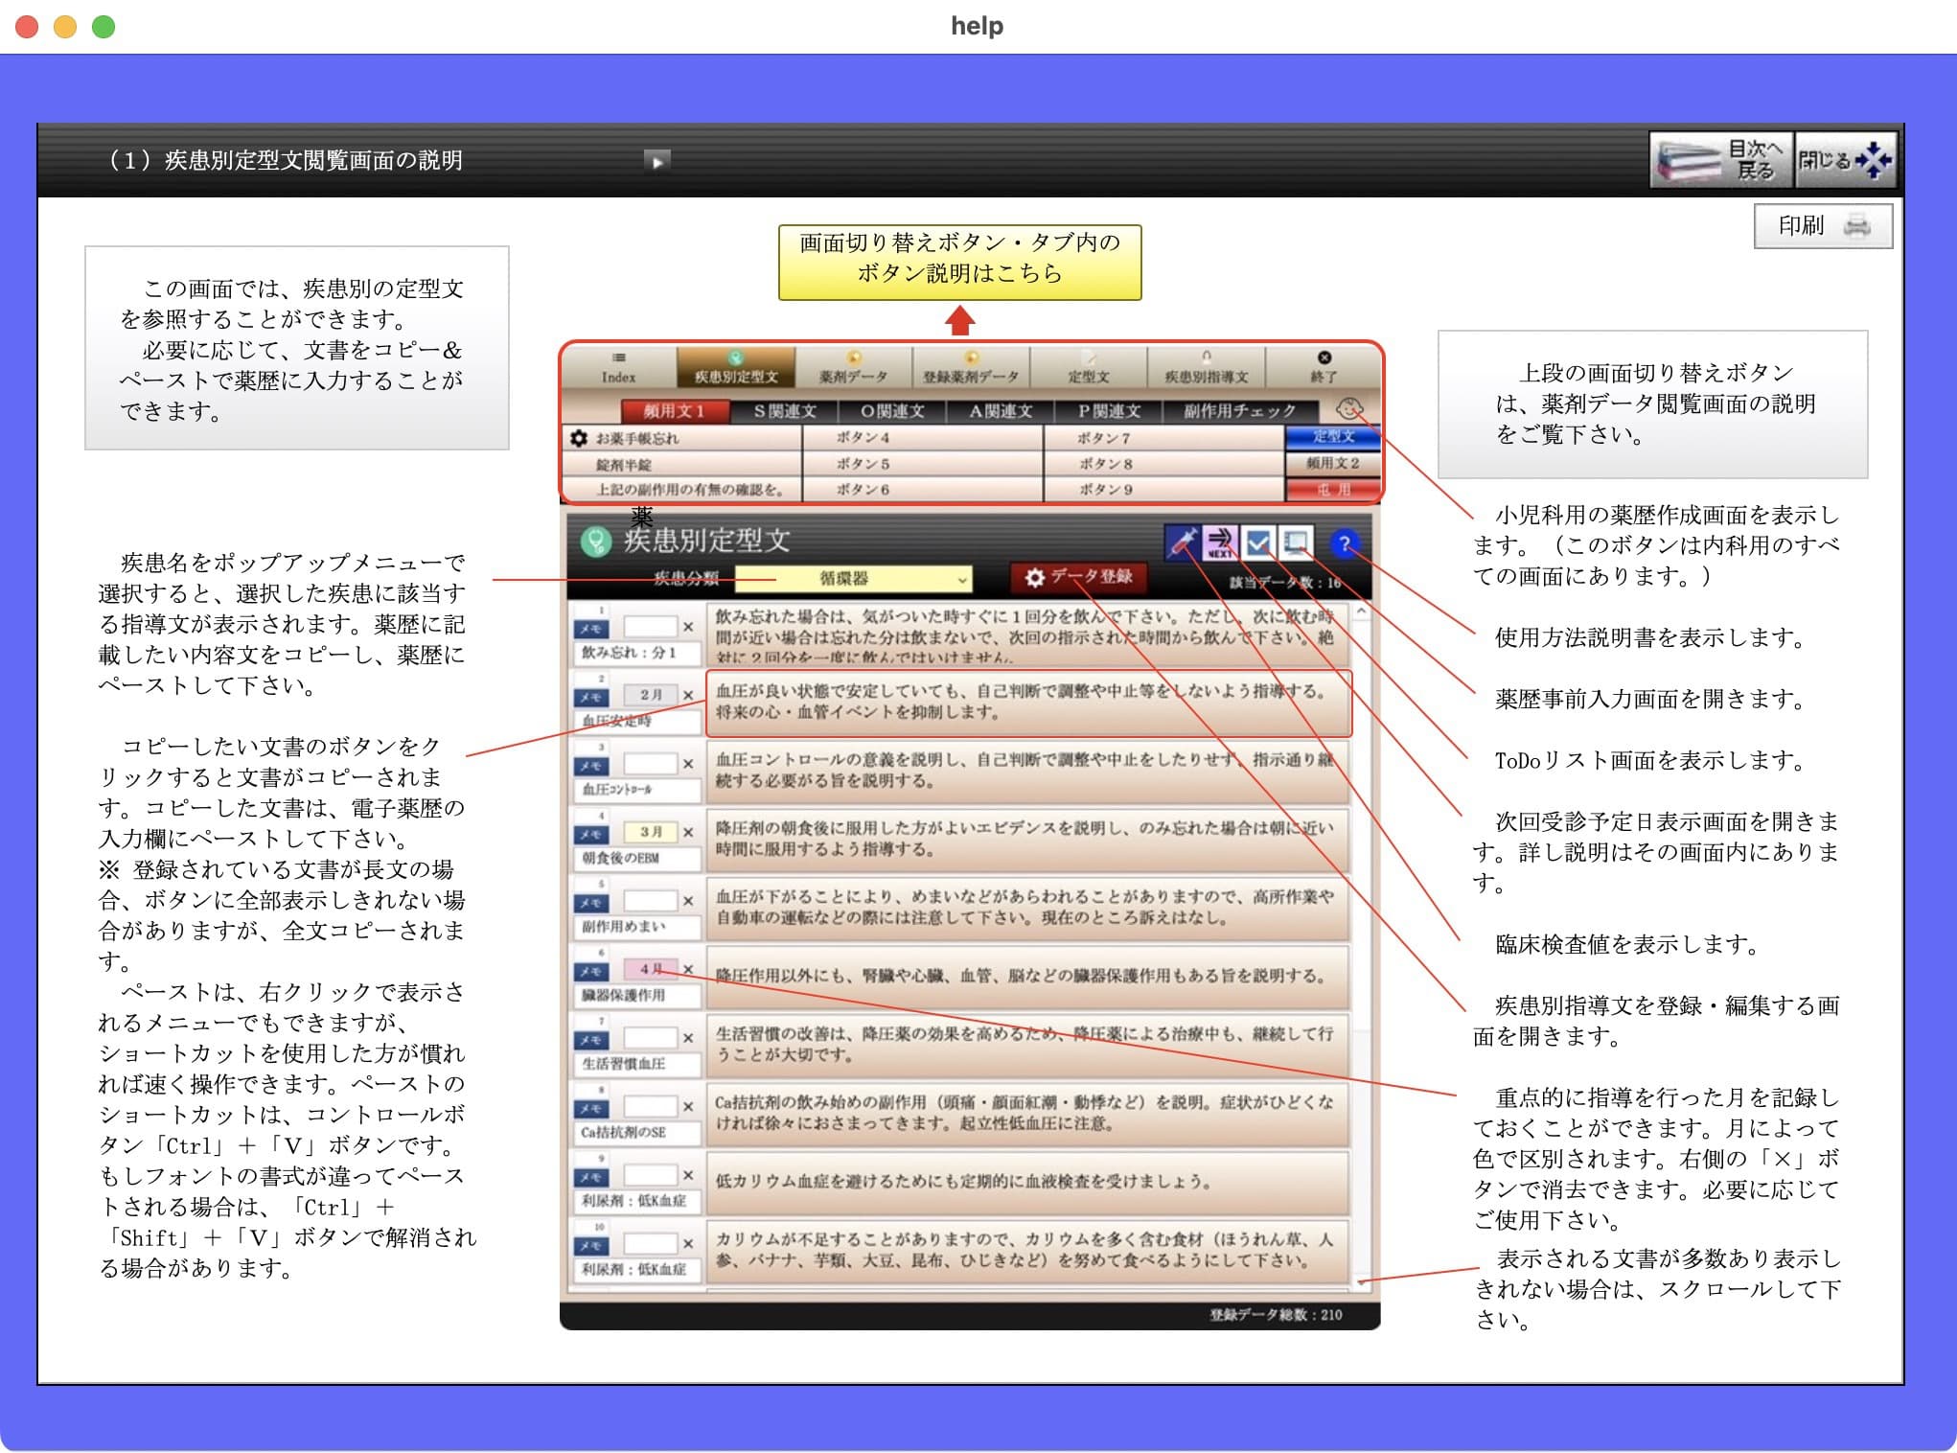Screen dimensions: 1957x1453
Task: Open pre-entry screen via monitor icon
Action: (1296, 543)
